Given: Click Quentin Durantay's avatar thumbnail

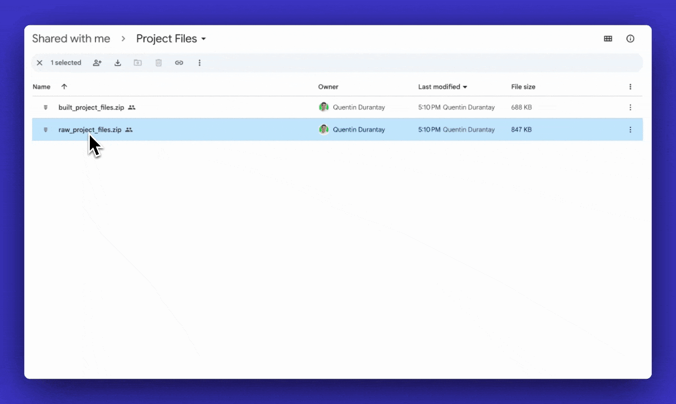Looking at the screenshot, I should click(324, 130).
